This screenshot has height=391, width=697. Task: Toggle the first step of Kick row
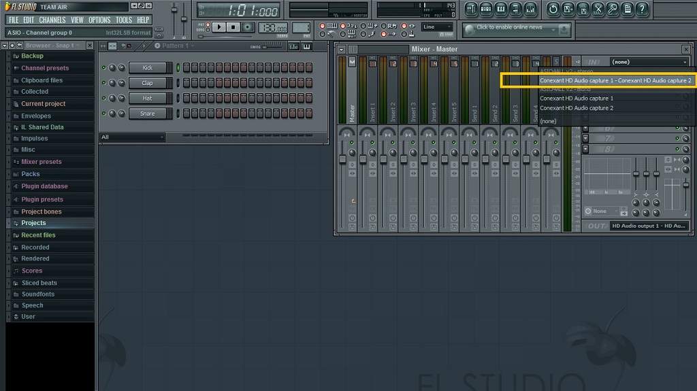tap(187, 67)
